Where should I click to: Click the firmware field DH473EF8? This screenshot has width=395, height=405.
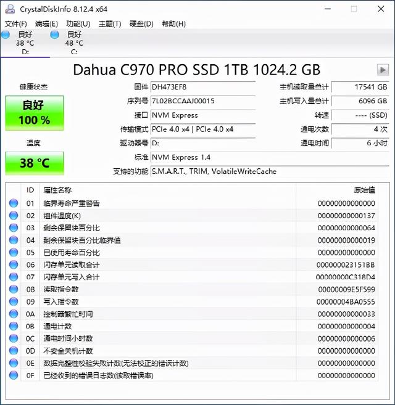pyautogui.click(x=203, y=87)
